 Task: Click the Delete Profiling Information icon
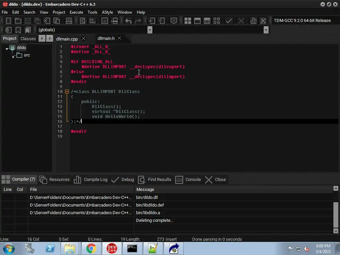point(263,21)
